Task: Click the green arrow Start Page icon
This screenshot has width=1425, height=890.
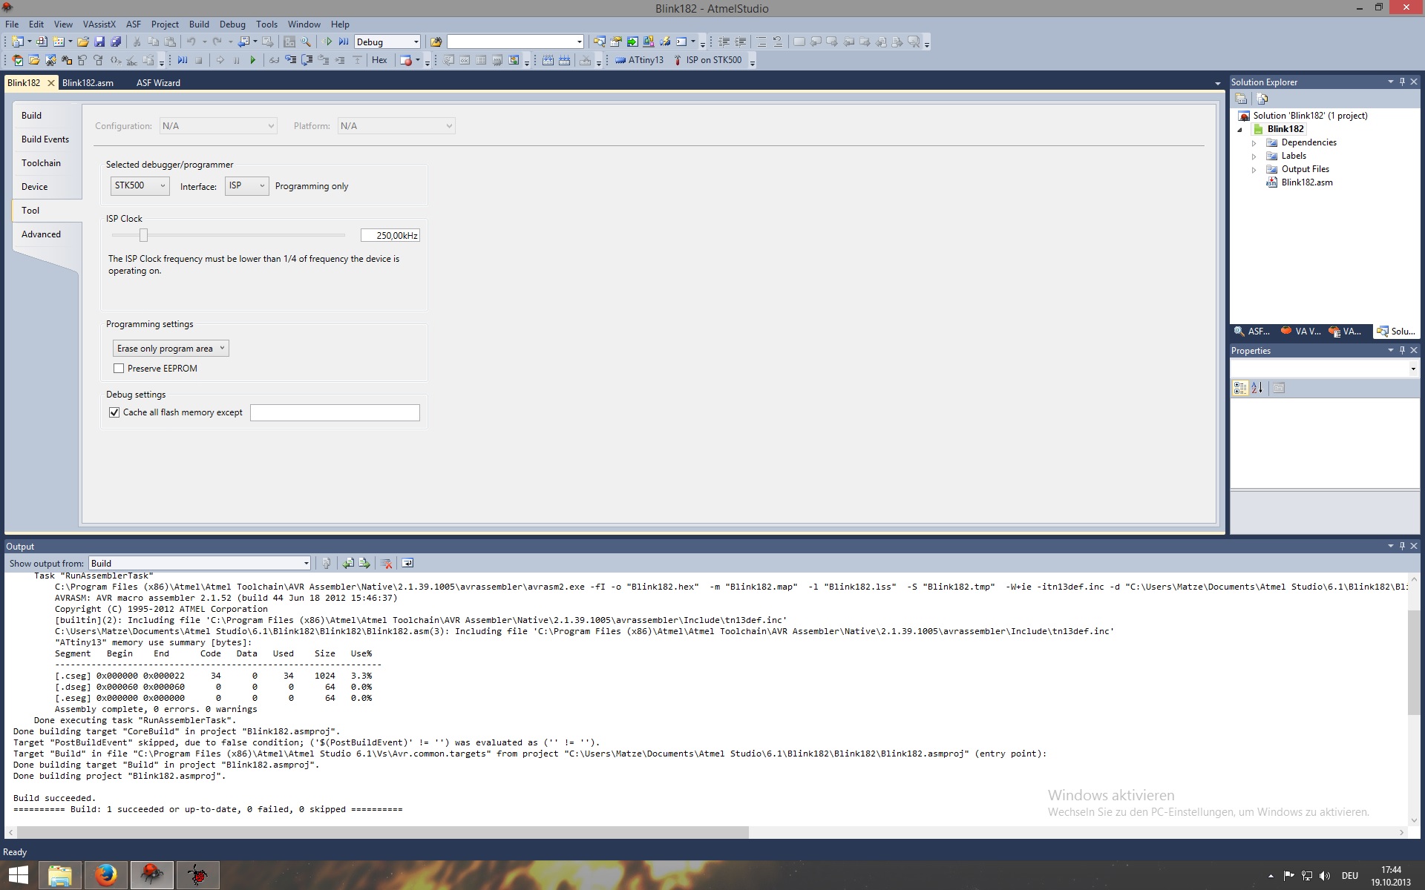Action: click(632, 42)
